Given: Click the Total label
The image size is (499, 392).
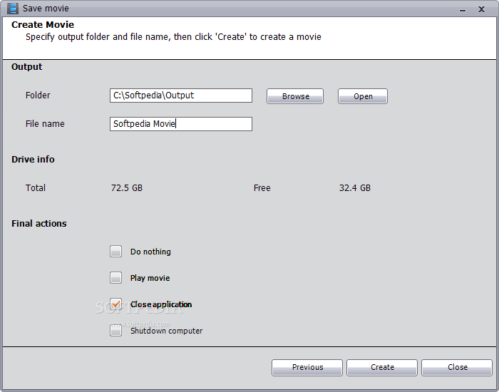Looking at the screenshot, I should click(36, 187).
